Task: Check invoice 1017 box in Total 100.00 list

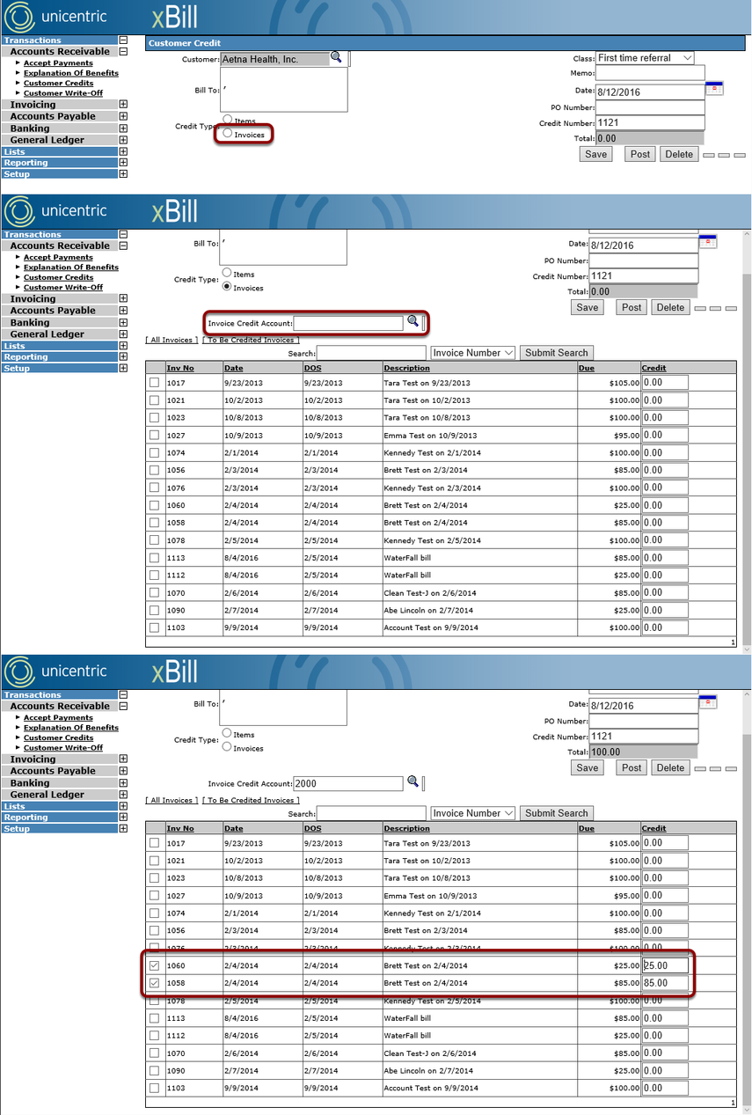Action: click(x=155, y=843)
